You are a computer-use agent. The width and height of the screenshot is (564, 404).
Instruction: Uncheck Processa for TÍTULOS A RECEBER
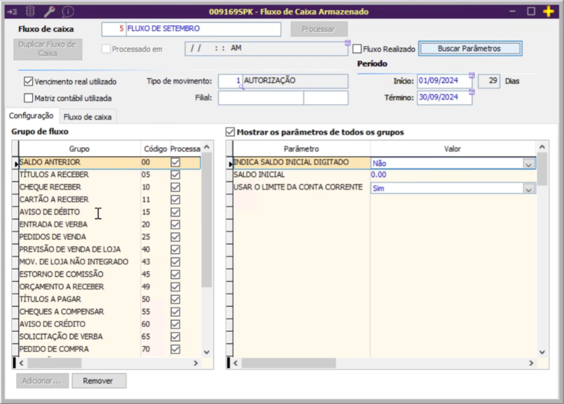tap(175, 175)
